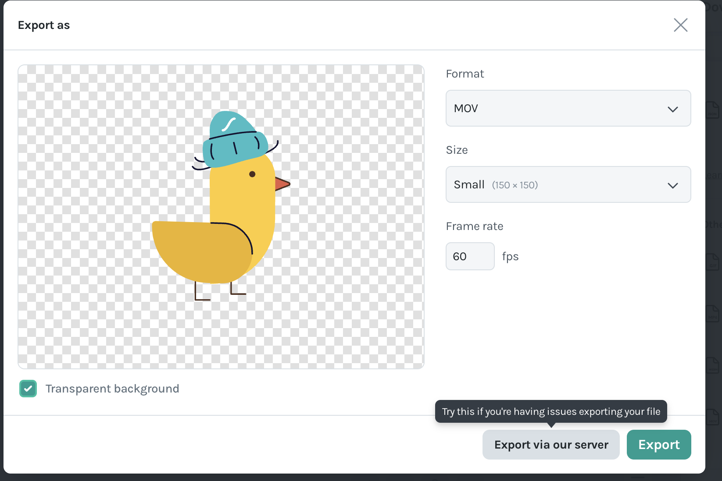Click the dimmed MOV file icon behind dialog
Image resolution: width=722 pixels, height=481 pixels.
[x=713, y=417]
